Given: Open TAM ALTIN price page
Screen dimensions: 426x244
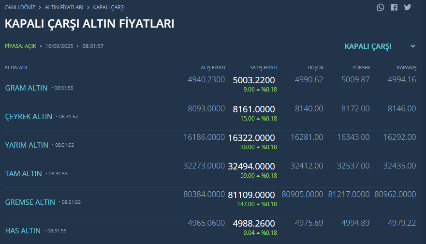Looking at the screenshot, I should pyautogui.click(x=23, y=173).
